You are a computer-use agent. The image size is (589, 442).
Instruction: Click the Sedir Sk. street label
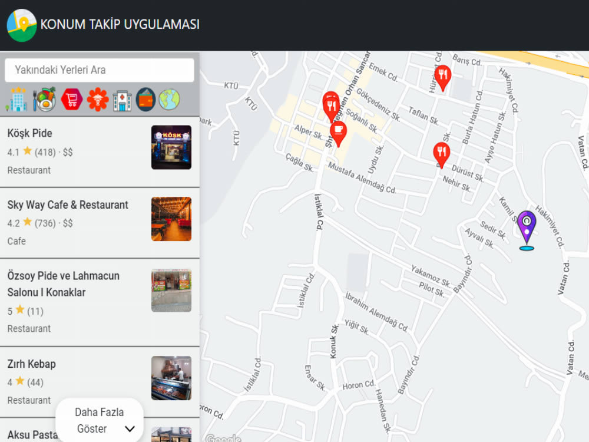tap(493, 230)
